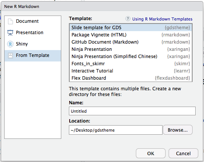Select the Document type
204x162 pixels.
(33, 21)
